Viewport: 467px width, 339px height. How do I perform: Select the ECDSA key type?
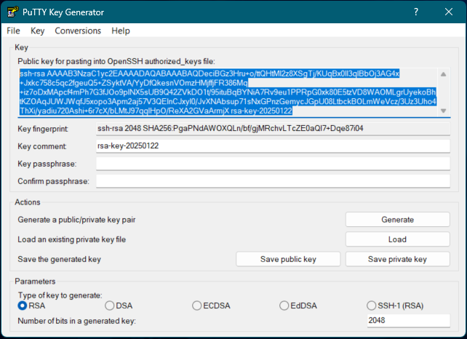(212, 306)
